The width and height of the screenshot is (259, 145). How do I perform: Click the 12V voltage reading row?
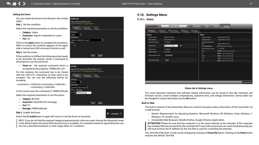pos(225,51)
